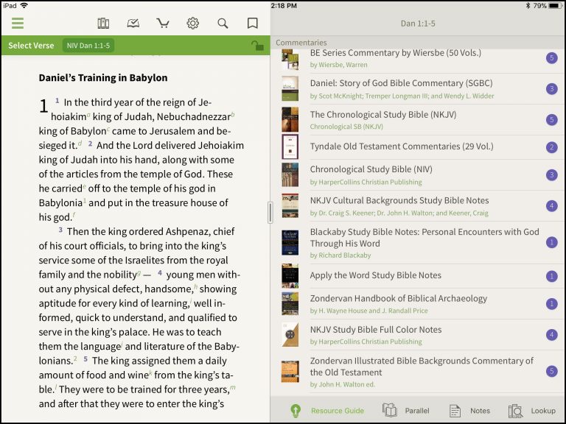Viewport: 566px width, 424px height.
Task: Open The Chronological Study Bible (NKJV)
Action: 418,120
